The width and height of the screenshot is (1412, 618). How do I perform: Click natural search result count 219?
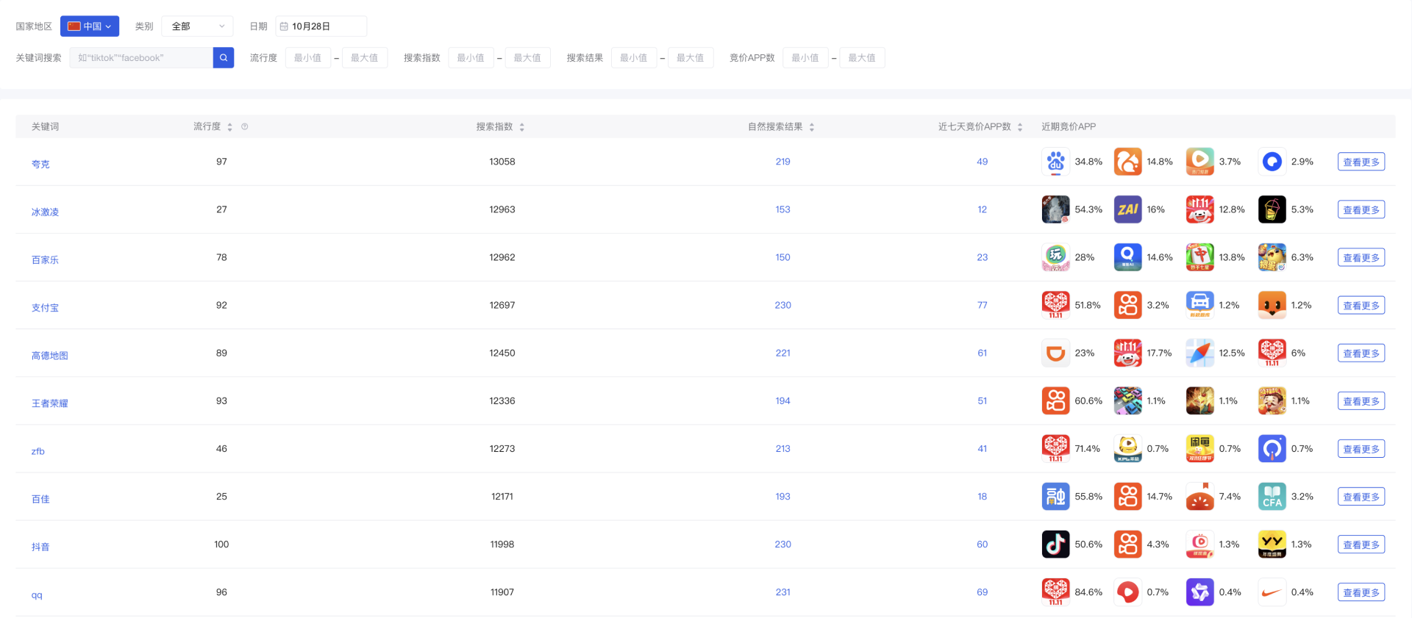[782, 162]
